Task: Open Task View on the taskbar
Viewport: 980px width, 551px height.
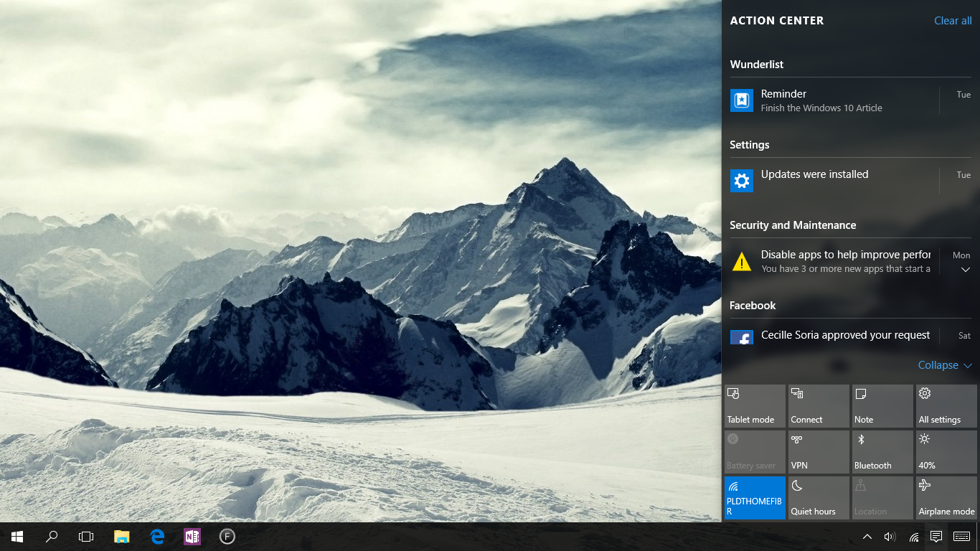Action: click(86, 537)
